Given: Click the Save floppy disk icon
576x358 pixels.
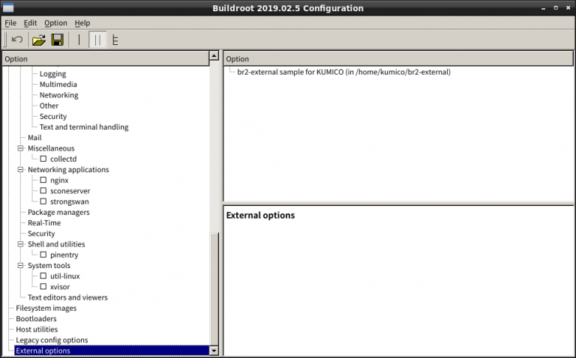Looking at the screenshot, I should tap(57, 40).
